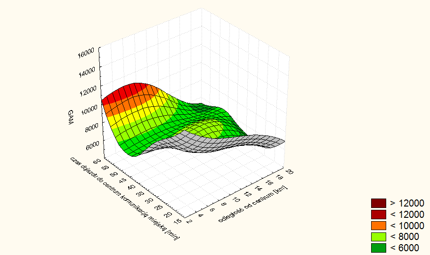This screenshot has width=430, height=255.
Task: Click the 40 tick on travel-time axis
Action: tap(131, 188)
